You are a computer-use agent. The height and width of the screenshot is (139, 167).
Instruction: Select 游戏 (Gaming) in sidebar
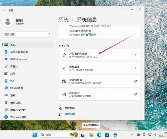point(13,95)
